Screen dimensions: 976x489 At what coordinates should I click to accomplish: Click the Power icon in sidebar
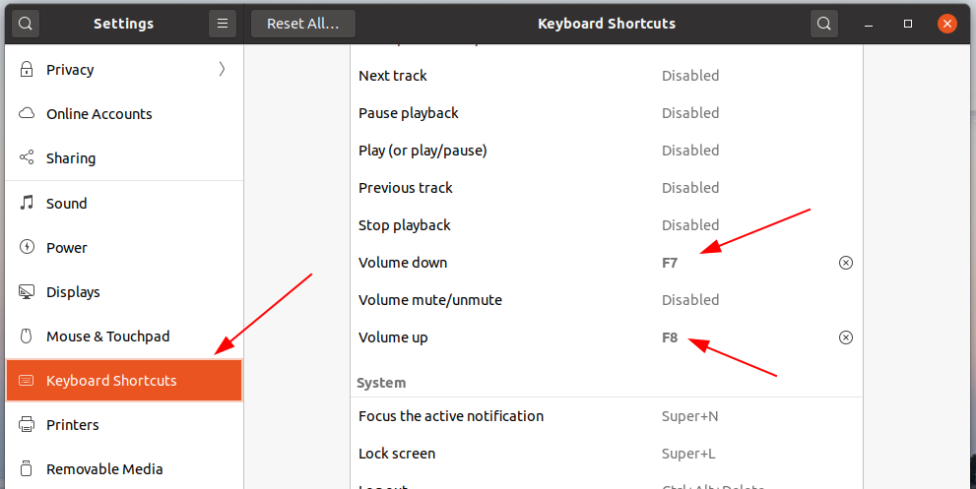coord(27,247)
